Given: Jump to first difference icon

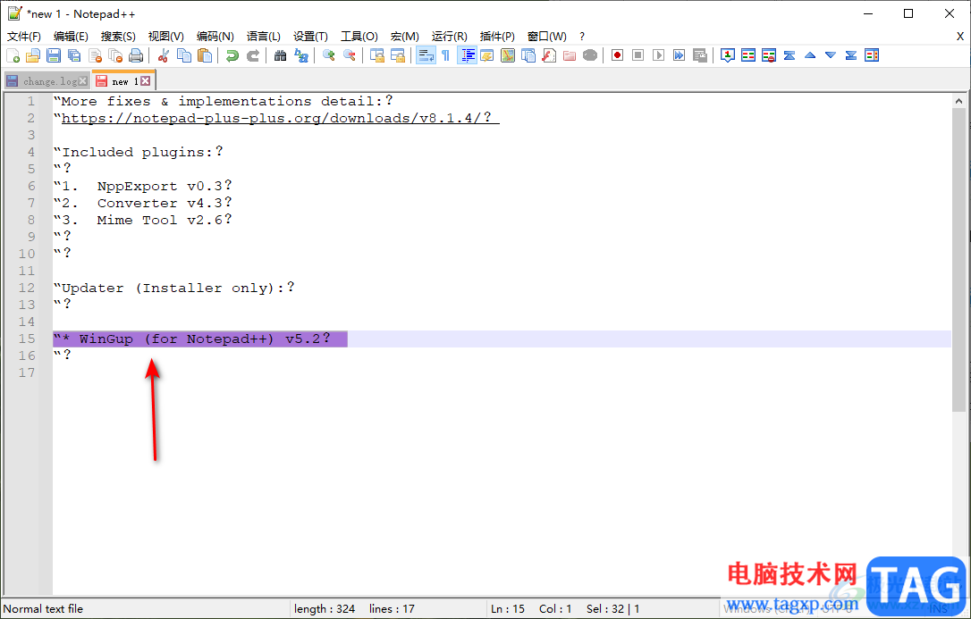Looking at the screenshot, I should pos(789,55).
